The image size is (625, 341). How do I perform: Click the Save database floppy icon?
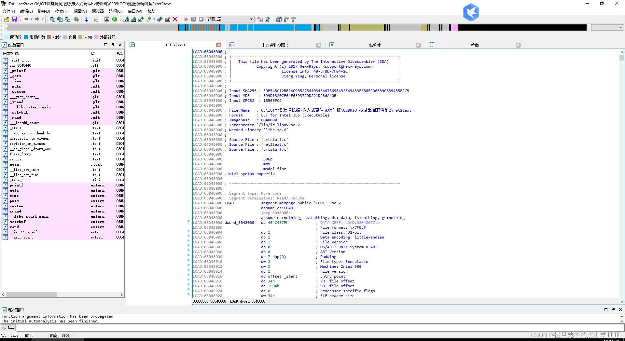tap(14, 19)
